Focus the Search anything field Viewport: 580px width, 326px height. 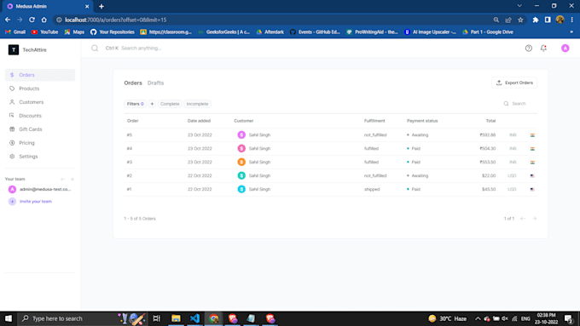[x=142, y=48]
